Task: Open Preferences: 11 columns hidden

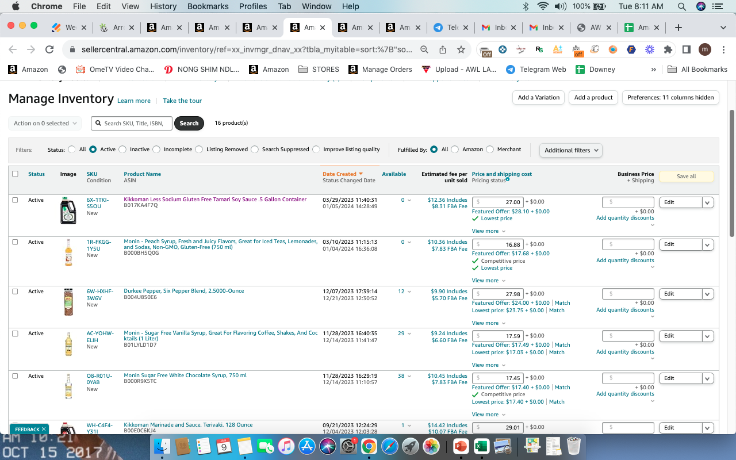Action: (x=670, y=98)
